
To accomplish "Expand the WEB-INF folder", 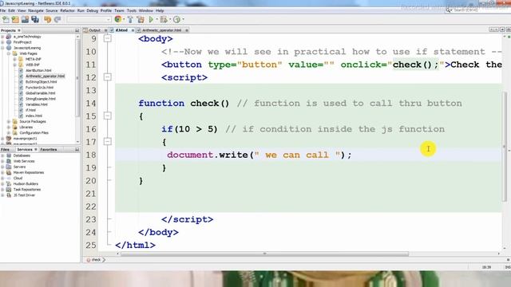I will (x=14, y=65).
